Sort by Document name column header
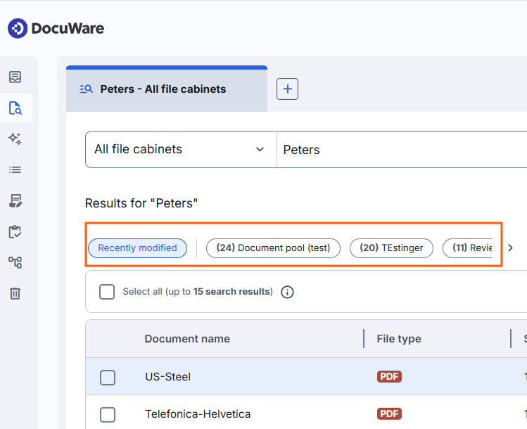Screen dimensions: 527x429 tap(187, 339)
